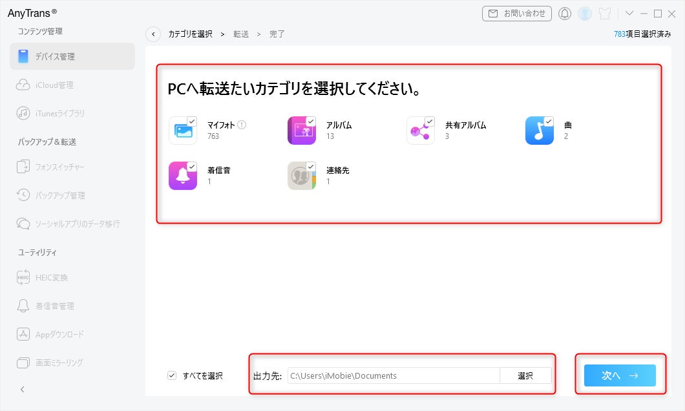
Task: Select the 曲 music note icon
Action: (x=539, y=131)
